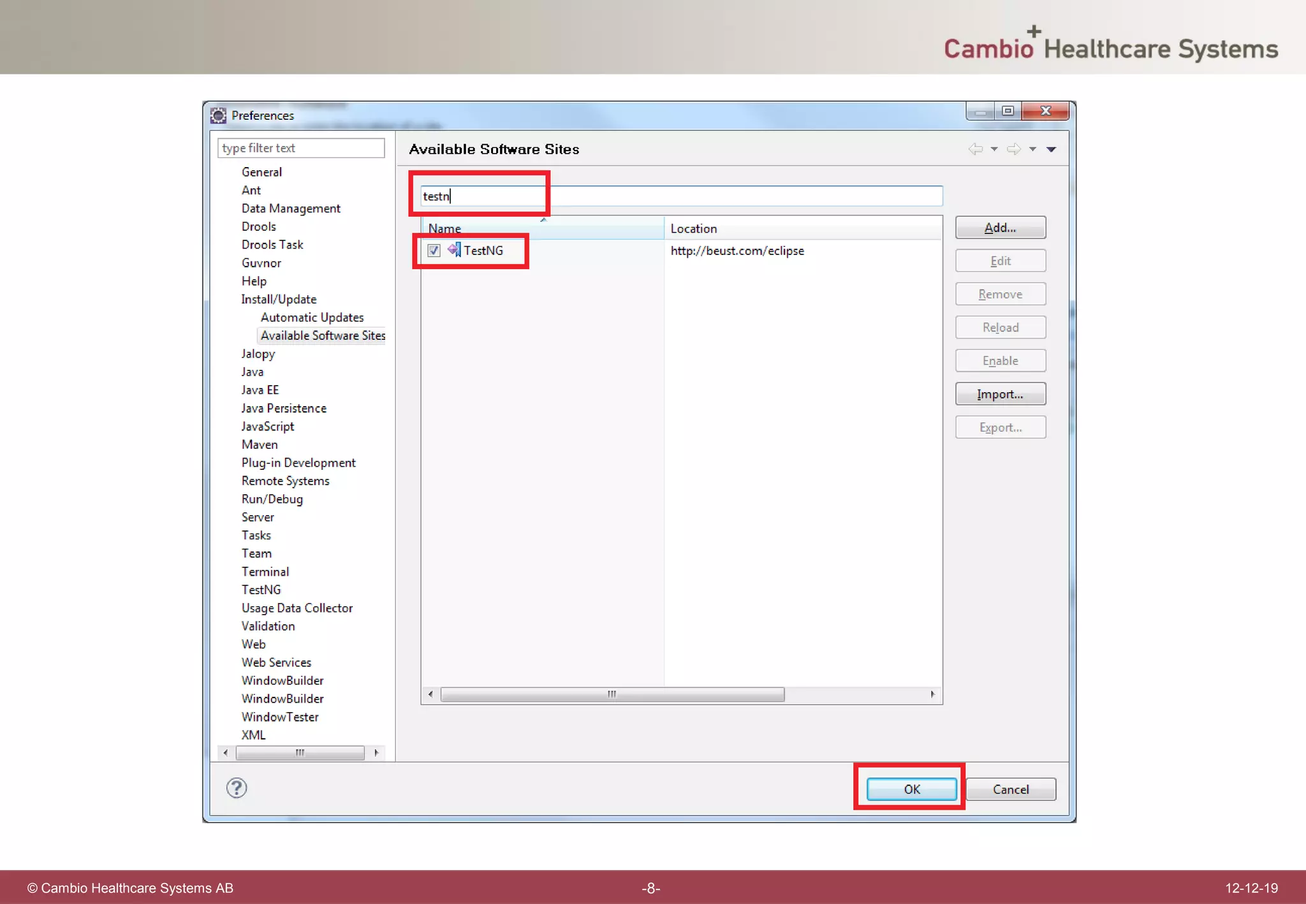Click the back navigation arrow icon
The height and width of the screenshot is (904, 1306).
(x=975, y=149)
